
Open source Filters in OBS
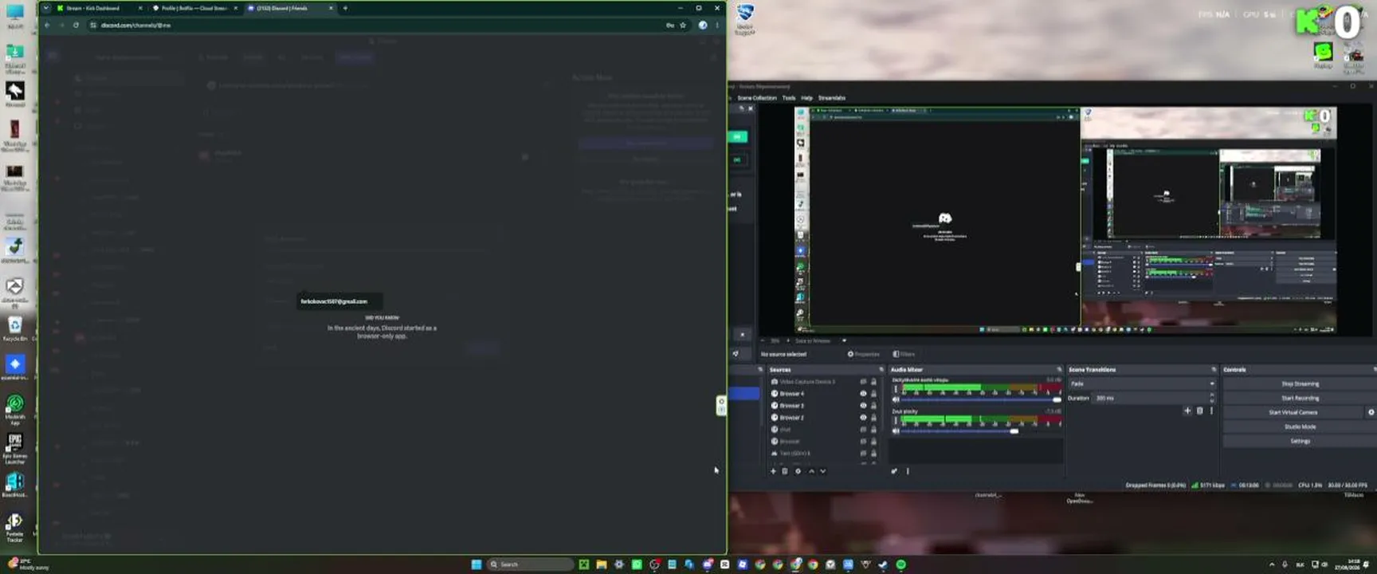(904, 354)
